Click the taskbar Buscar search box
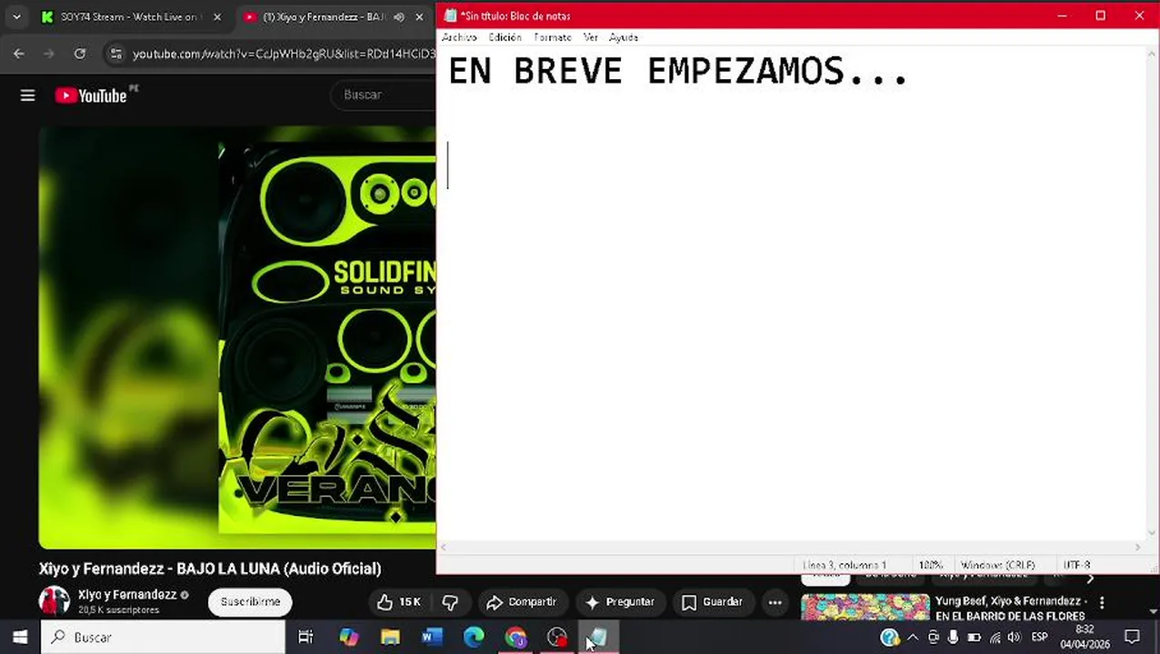This screenshot has width=1160, height=654. [164, 637]
